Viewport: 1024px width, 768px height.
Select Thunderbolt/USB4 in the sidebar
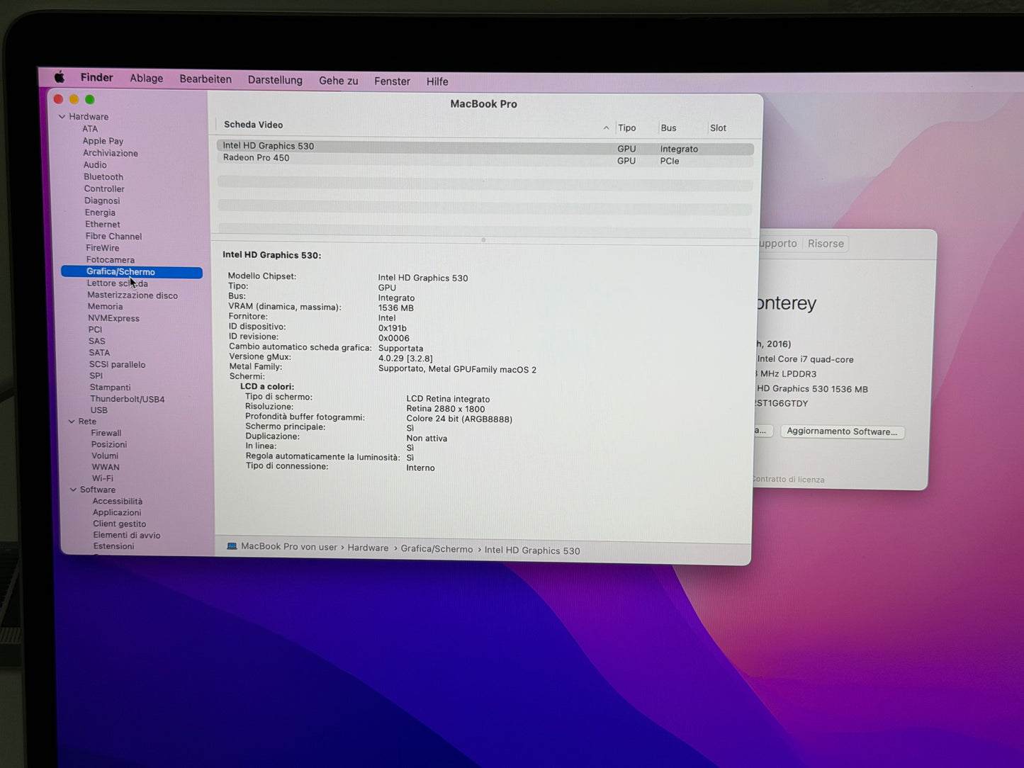(x=127, y=399)
